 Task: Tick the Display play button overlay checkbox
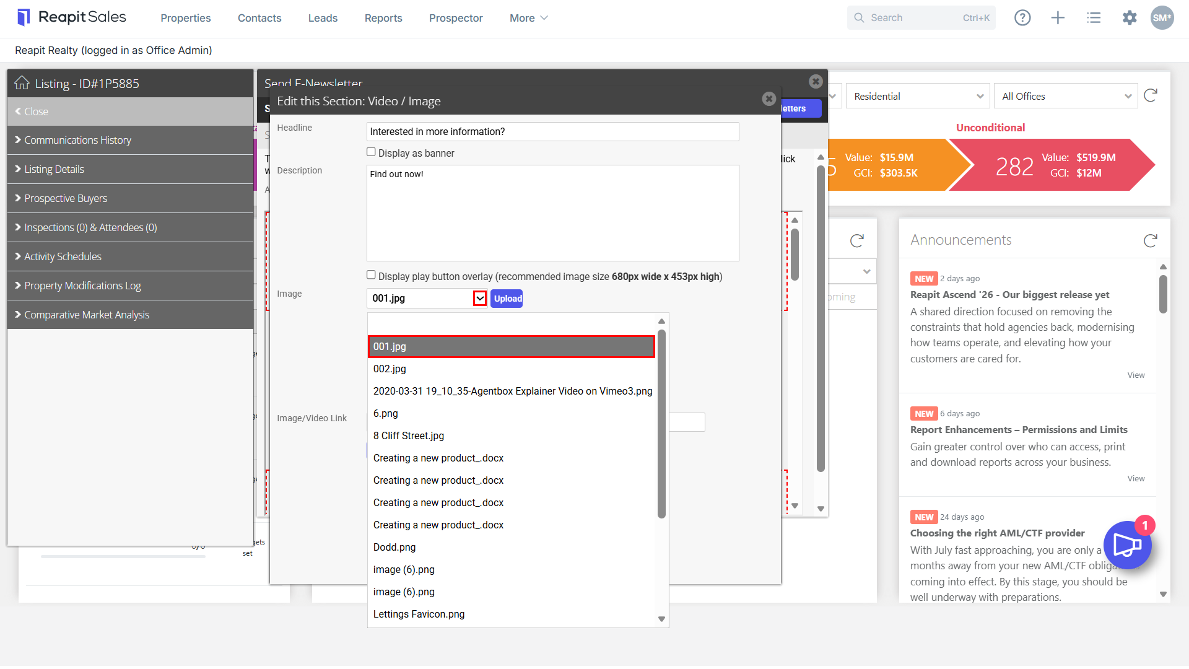(371, 275)
